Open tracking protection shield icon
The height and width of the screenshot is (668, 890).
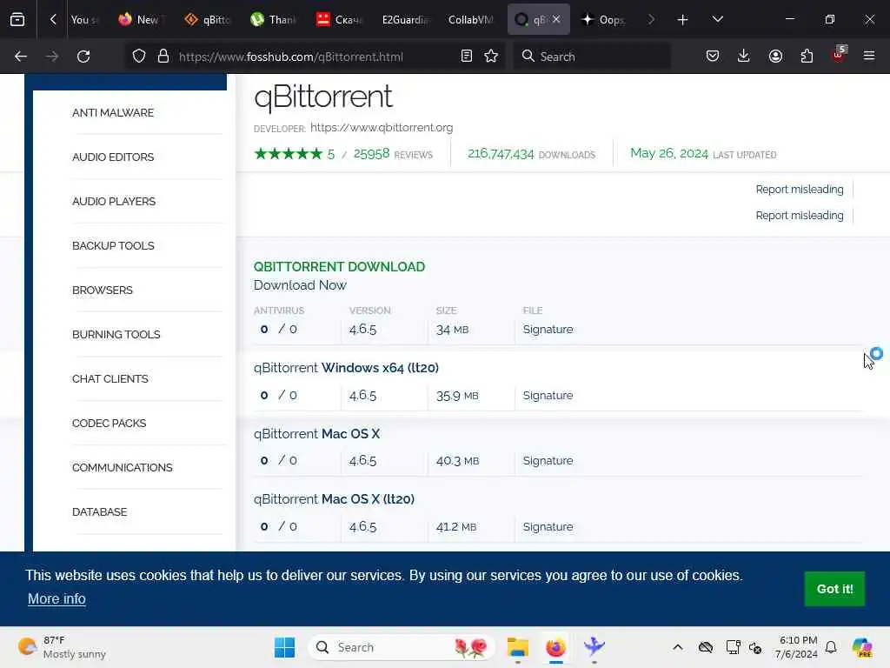coord(139,57)
